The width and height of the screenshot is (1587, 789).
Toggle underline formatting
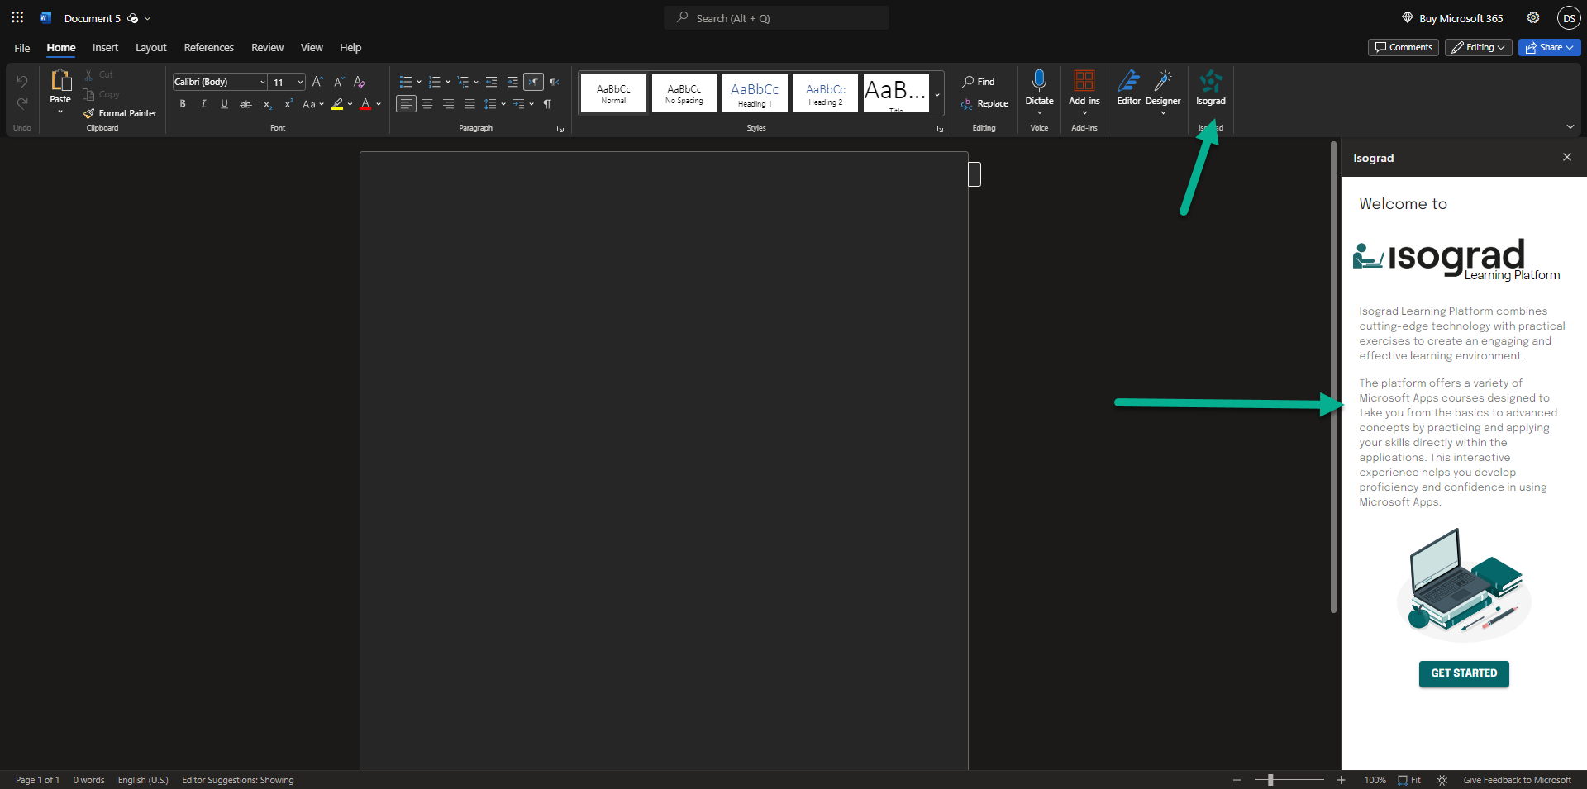click(224, 104)
